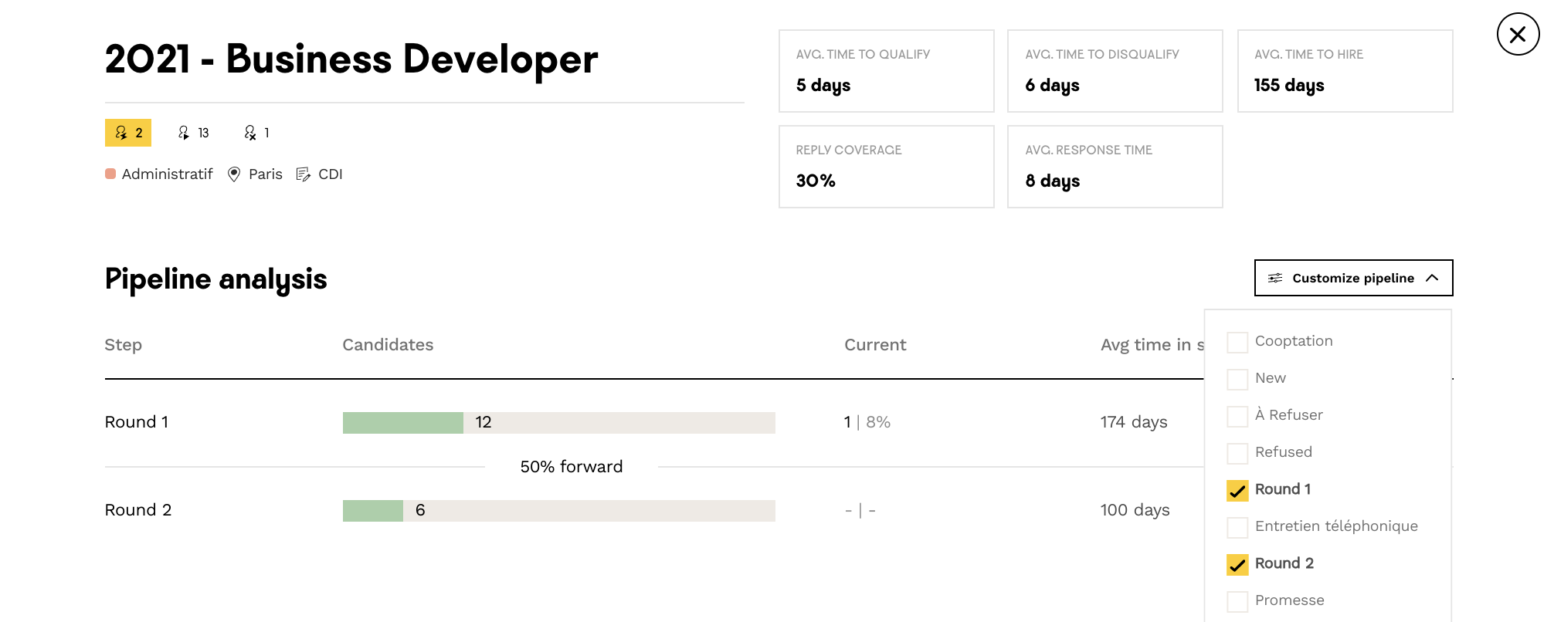Open the Avg. time to hire card
1554x622 pixels.
[x=1345, y=71]
